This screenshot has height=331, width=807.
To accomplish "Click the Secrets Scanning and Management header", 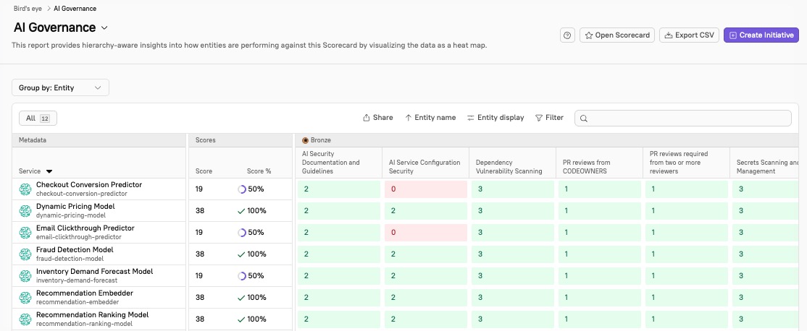I will pos(767,167).
